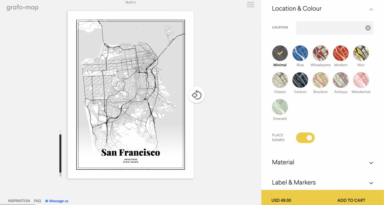Pick the Modern red map style
Screen dimensions: 384x205
(340, 53)
